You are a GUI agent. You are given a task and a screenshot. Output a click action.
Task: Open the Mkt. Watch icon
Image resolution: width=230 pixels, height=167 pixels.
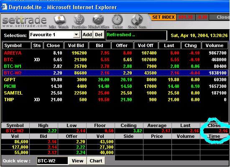point(59,22)
